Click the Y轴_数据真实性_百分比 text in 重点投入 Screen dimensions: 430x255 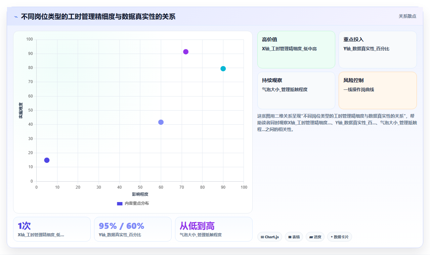[x=366, y=49]
